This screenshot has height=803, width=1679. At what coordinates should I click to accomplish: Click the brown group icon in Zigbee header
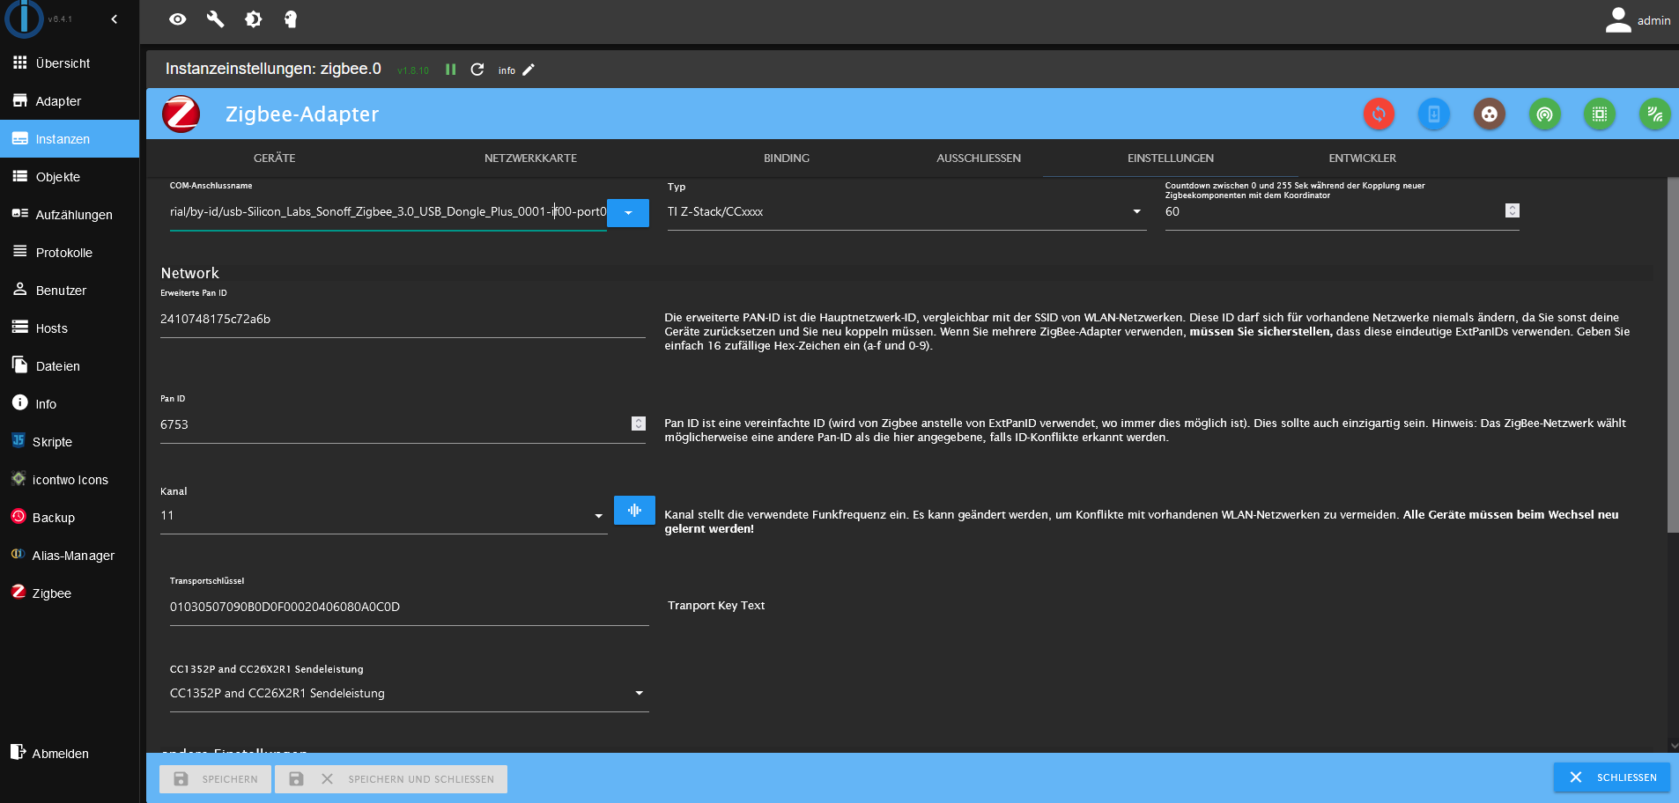pos(1490,114)
